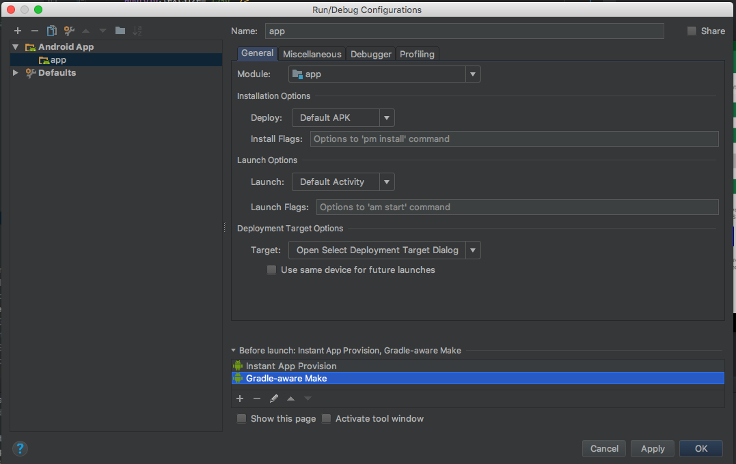Open the Deploy dropdown showing Default APK
Image resolution: width=736 pixels, height=464 pixels.
pyautogui.click(x=343, y=118)
